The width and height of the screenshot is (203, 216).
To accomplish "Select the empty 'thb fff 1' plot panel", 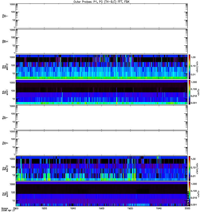I will pos(101,16).
